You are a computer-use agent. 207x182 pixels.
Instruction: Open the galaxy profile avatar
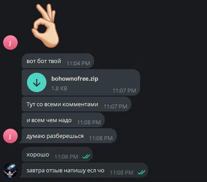click(10, 171)
